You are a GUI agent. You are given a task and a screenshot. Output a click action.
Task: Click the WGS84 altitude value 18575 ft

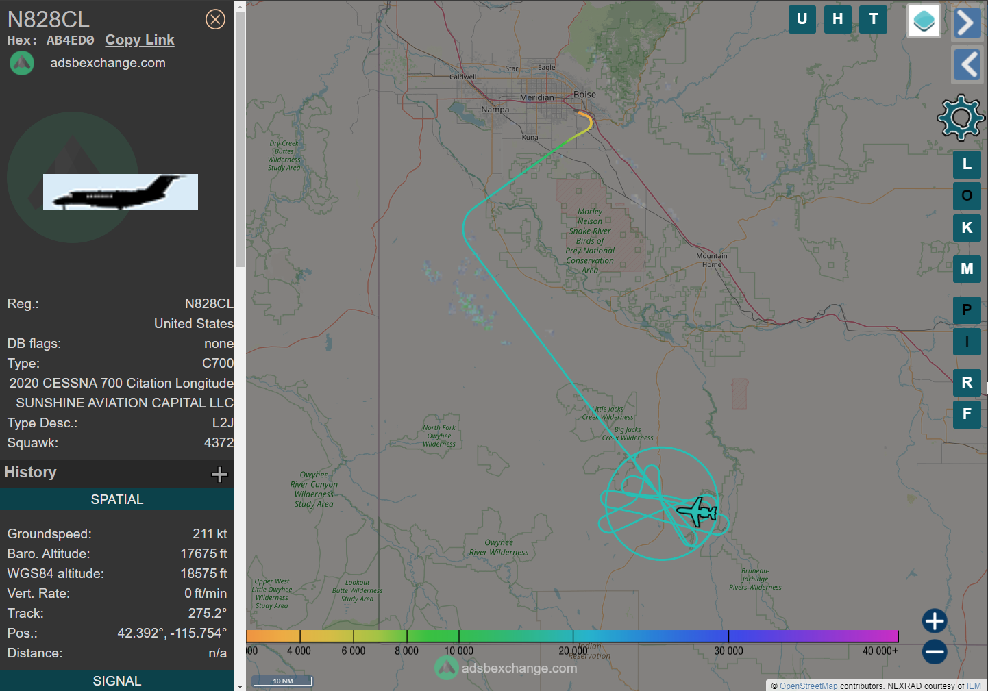[203, 574]
